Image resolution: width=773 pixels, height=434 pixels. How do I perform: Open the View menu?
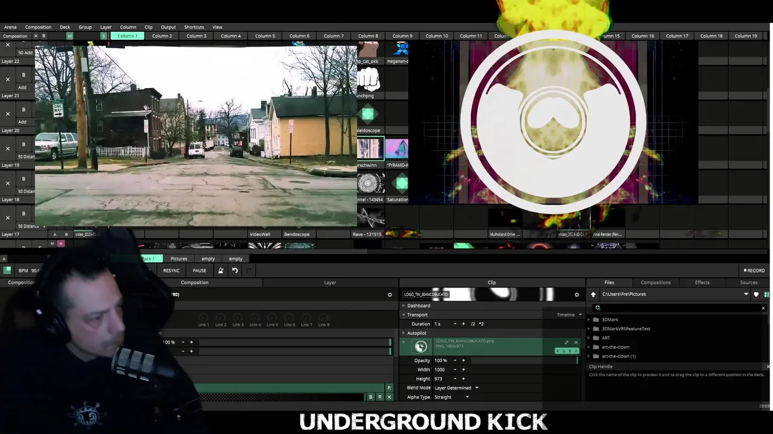217,27
